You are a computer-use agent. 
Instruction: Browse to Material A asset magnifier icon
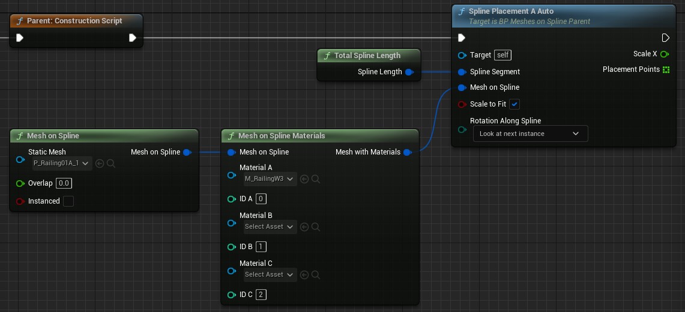click(316, 179)
